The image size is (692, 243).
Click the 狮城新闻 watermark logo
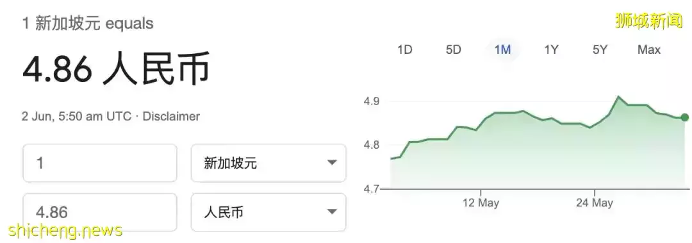(x=648, y=21)
